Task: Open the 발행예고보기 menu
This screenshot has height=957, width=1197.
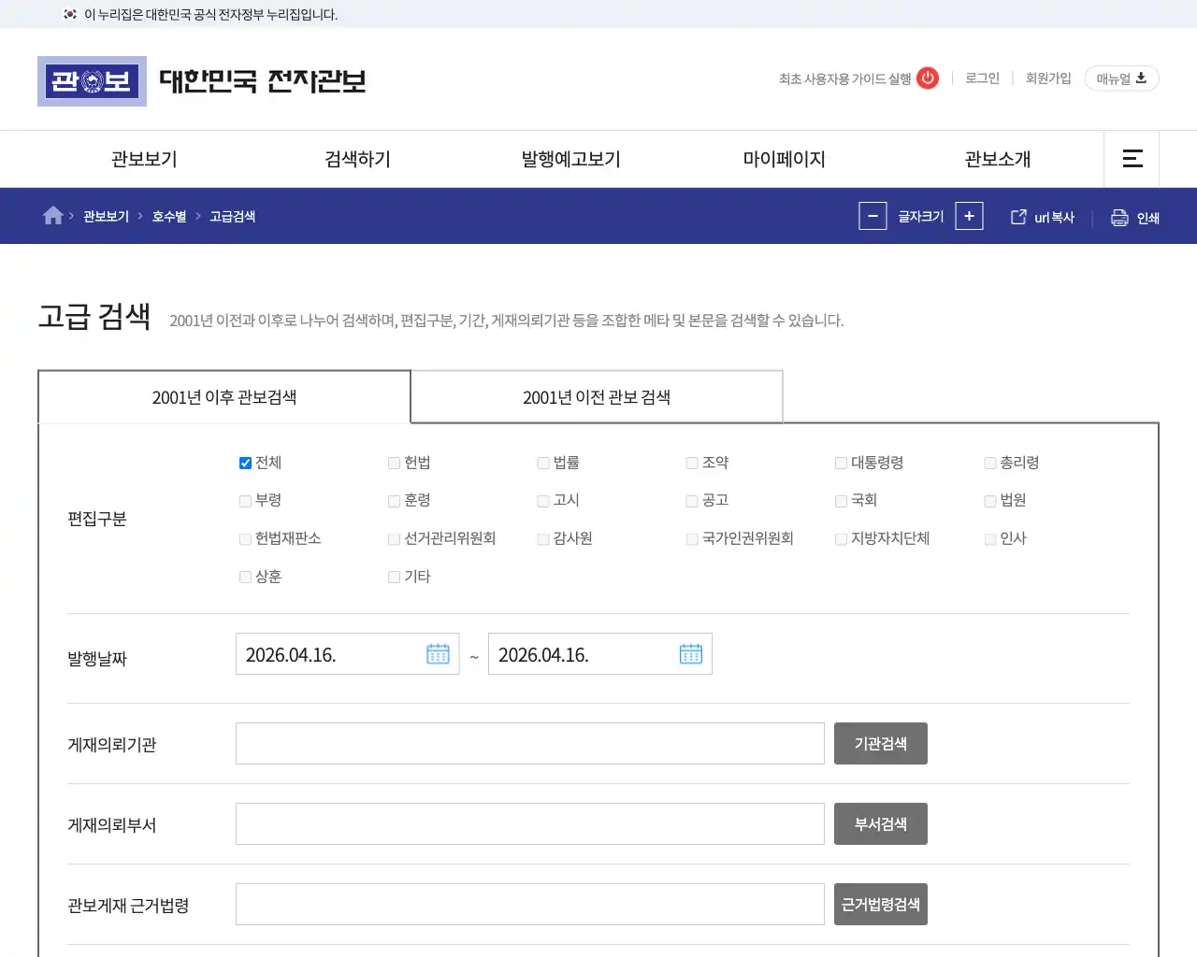Action: click(569, 159)
